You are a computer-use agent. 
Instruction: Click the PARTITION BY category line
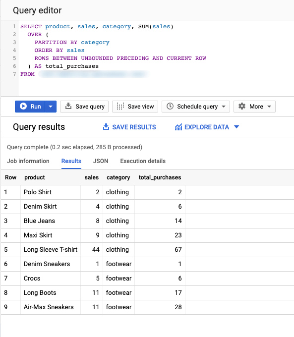[x=72, y=42]
